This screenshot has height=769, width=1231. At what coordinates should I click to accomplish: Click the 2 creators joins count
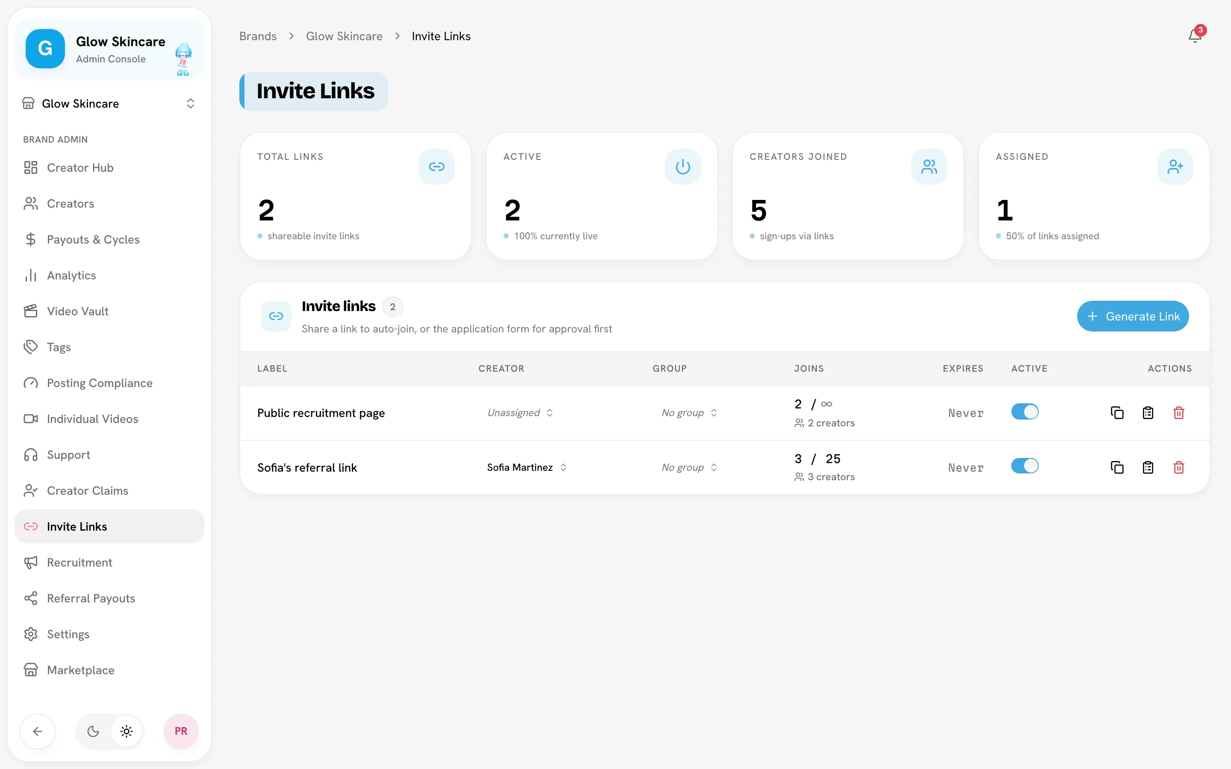[x=825, y=423]
